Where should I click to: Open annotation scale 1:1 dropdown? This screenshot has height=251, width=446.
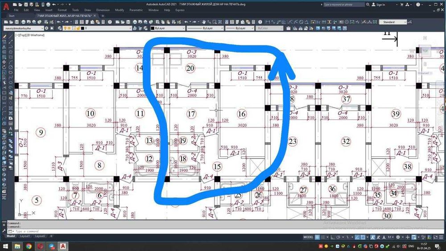coord(391,237)
